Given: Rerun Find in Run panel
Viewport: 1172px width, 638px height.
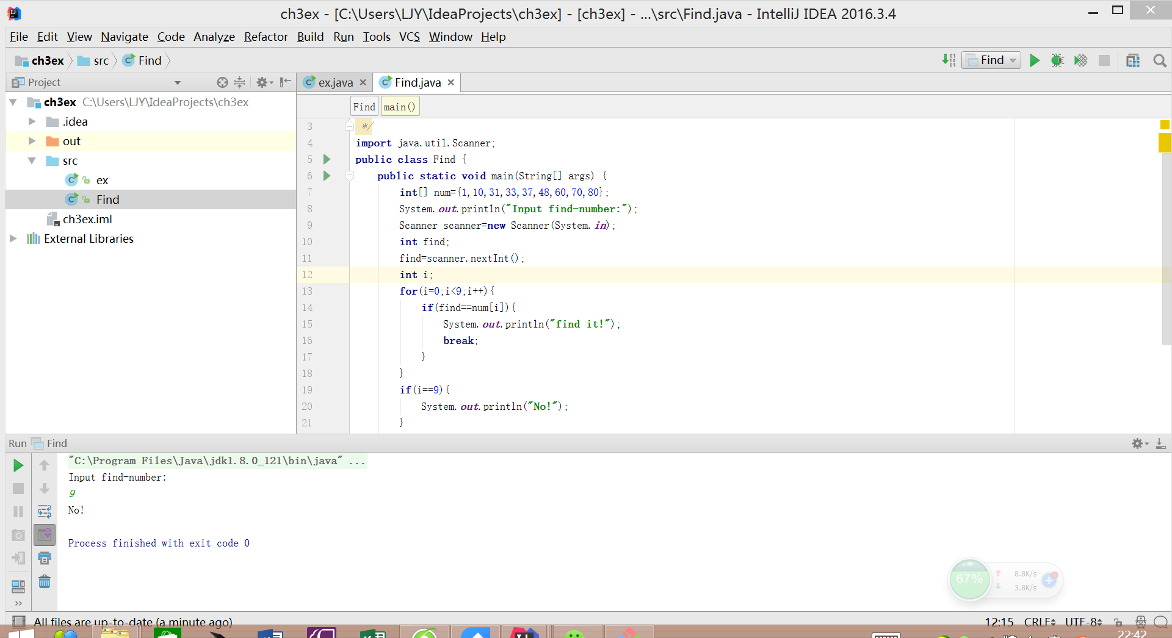Looking at the screenshot, I should [18, 466].
